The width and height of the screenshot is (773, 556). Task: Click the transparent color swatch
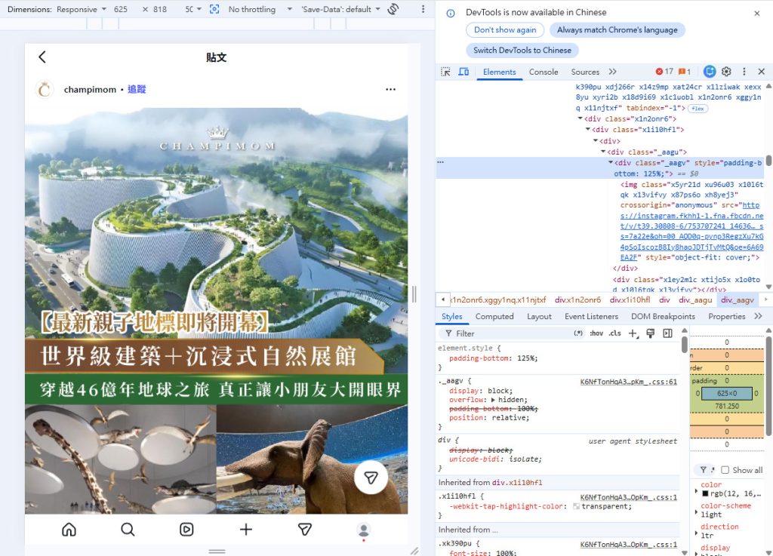point(576,506)
